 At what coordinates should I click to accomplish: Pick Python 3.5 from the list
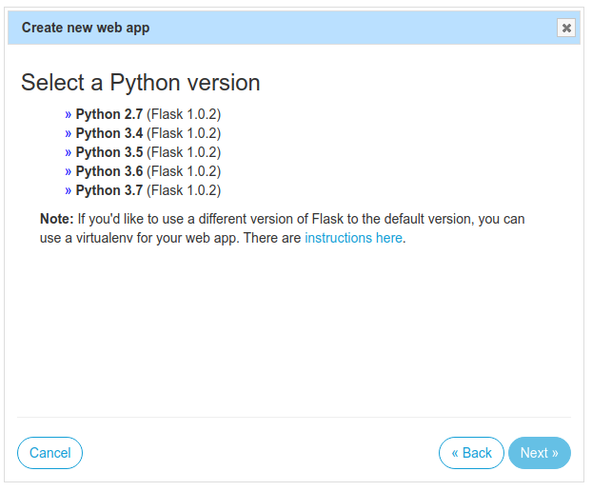[x=109, y=152]
